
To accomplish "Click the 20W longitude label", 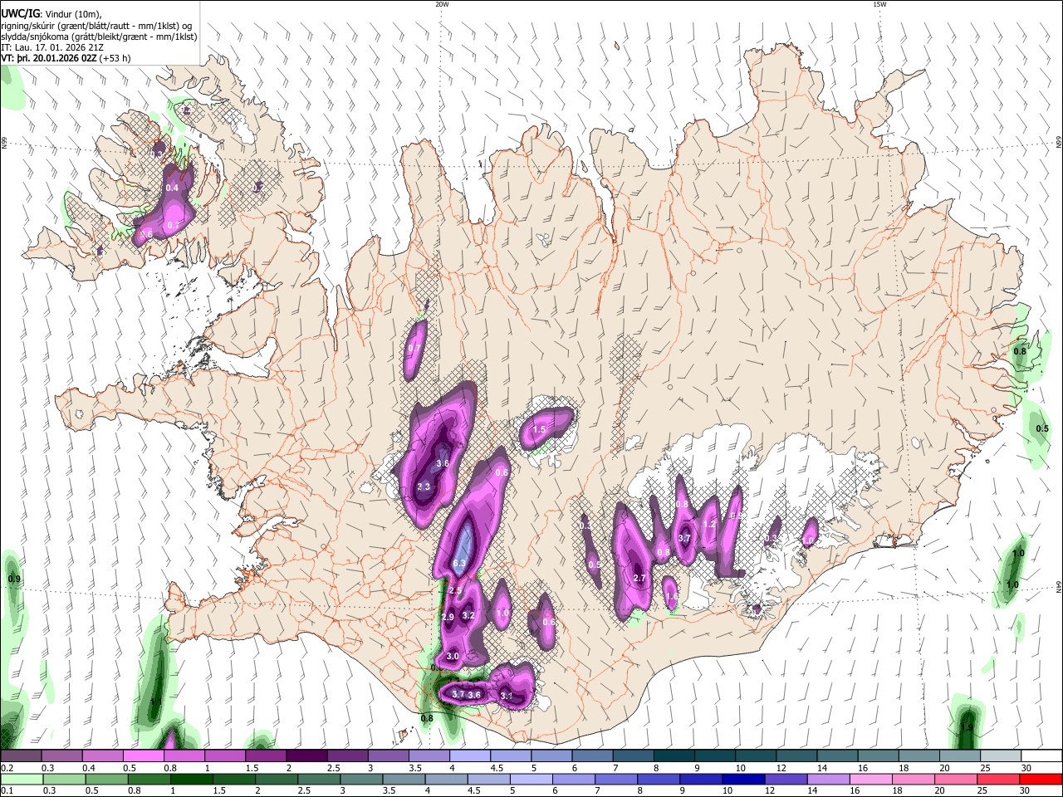I will coord(442,4).
